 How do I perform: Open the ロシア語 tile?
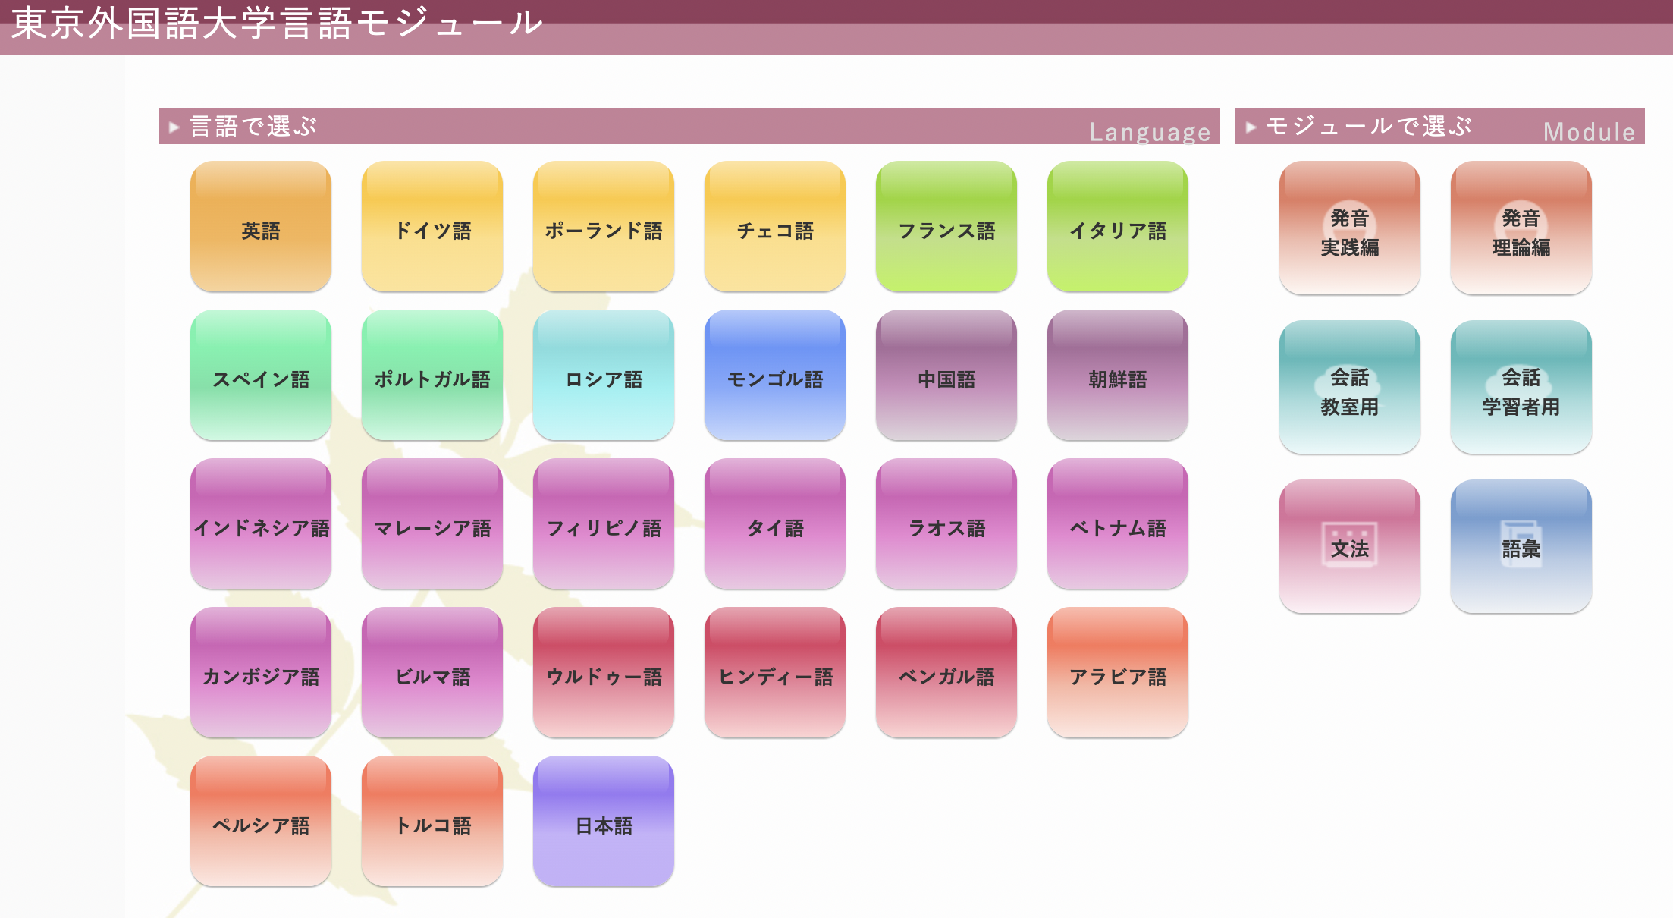pyautogui.click(x=604, y=375)
